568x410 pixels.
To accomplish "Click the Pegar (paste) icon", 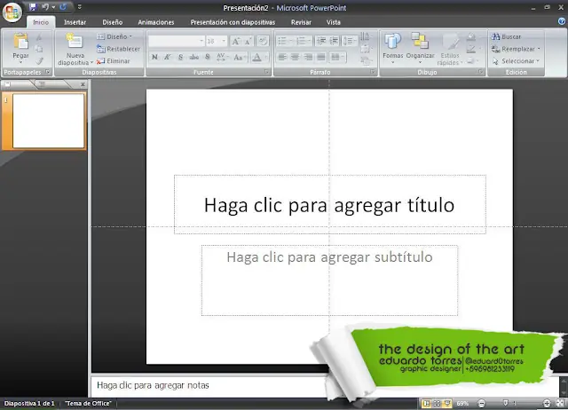I will point(20,42).
